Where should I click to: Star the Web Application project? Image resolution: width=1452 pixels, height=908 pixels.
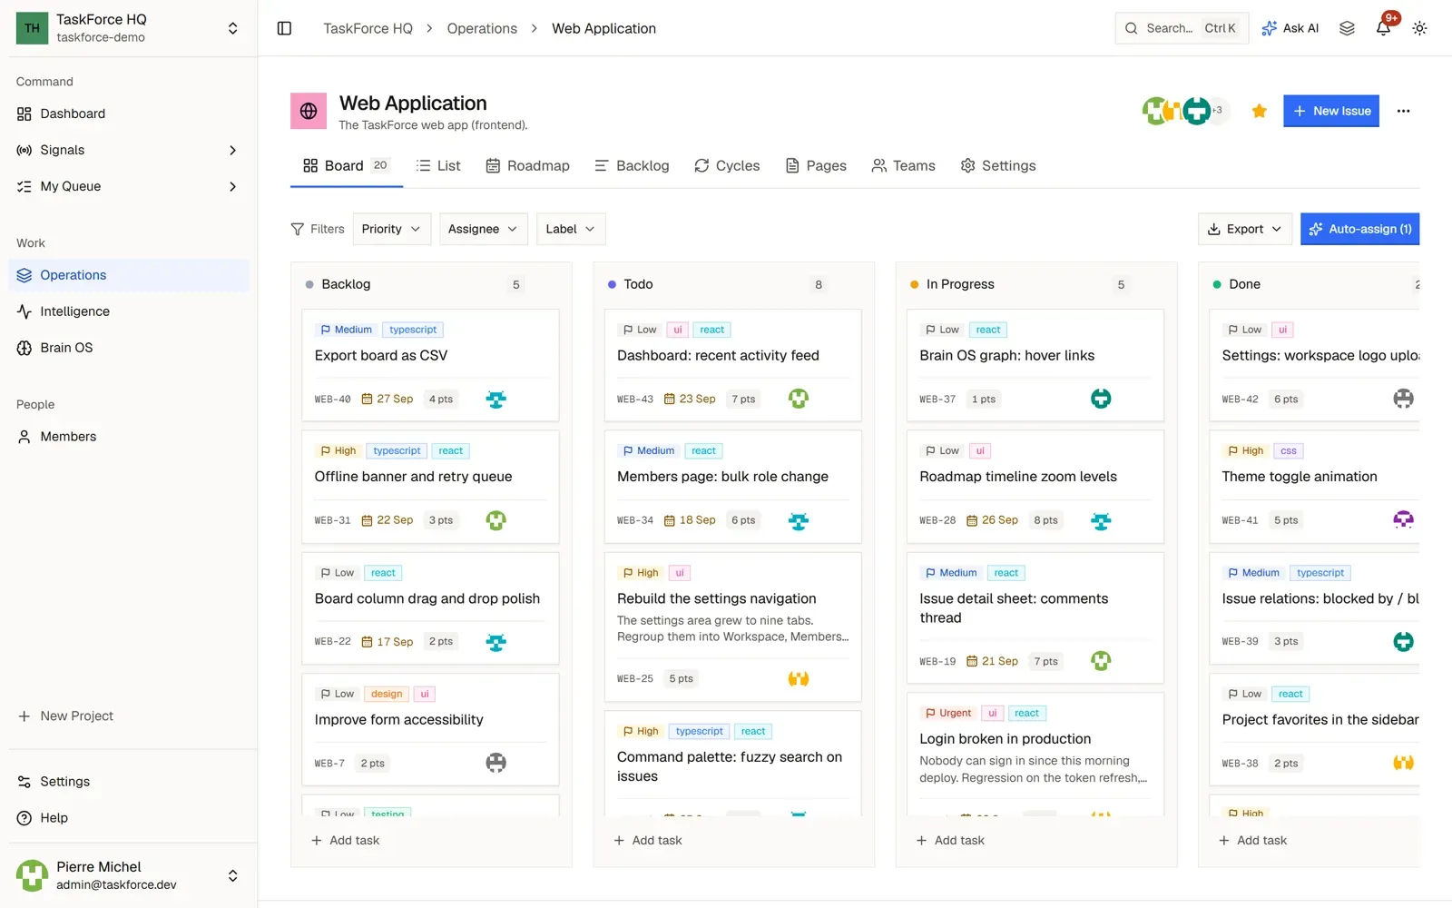1259,111
